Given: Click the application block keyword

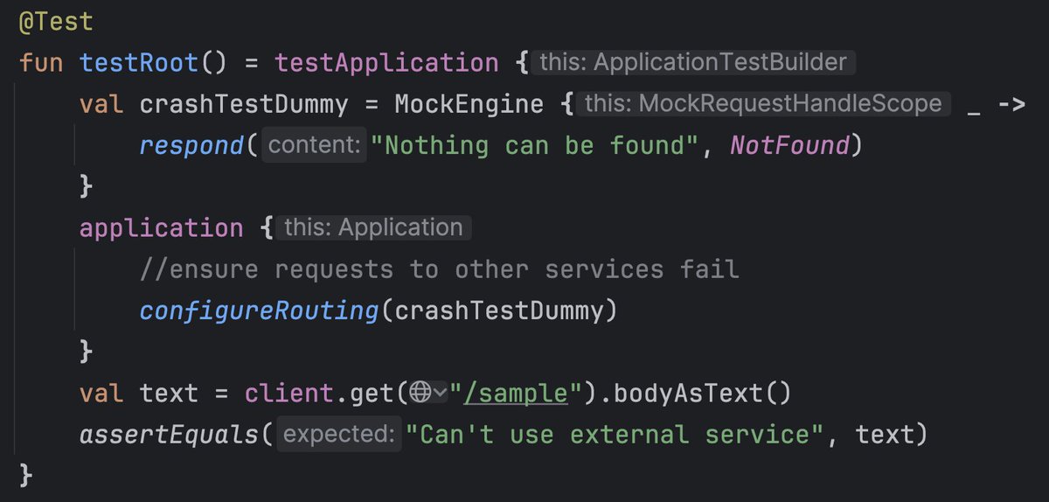Looking at the screenshot, I should [x=161, y=228].
